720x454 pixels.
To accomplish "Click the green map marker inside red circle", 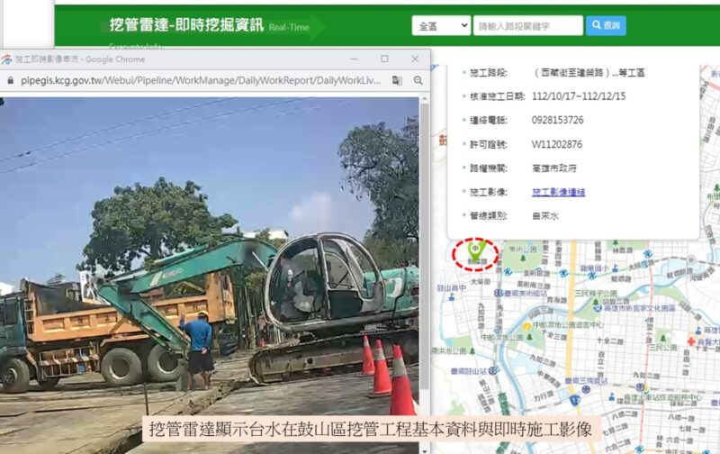I will tap(476, 251).
